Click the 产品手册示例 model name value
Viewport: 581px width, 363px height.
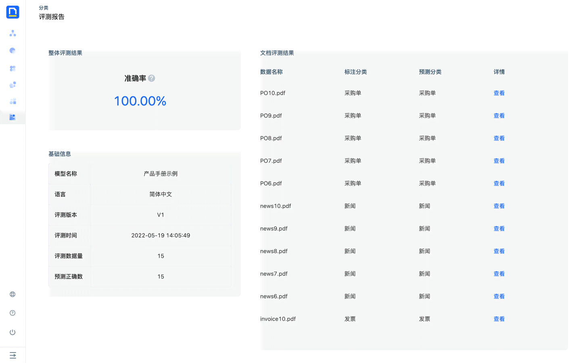[x=161, y=174]
